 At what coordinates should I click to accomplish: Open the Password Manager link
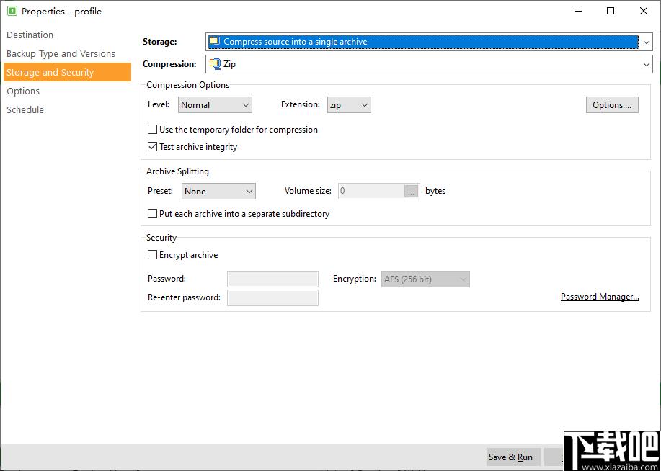[x=600, y=297]
